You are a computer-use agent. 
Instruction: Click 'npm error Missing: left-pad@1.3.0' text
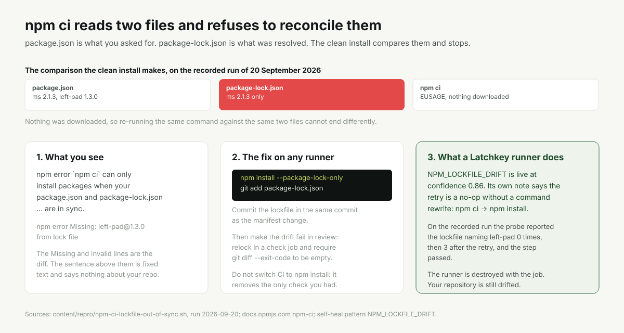[x=90, y=232]
